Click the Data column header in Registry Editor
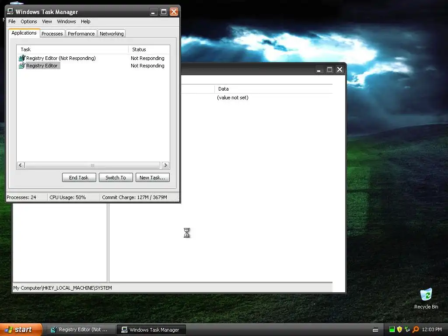448x336 pixels. click(273, 89)
